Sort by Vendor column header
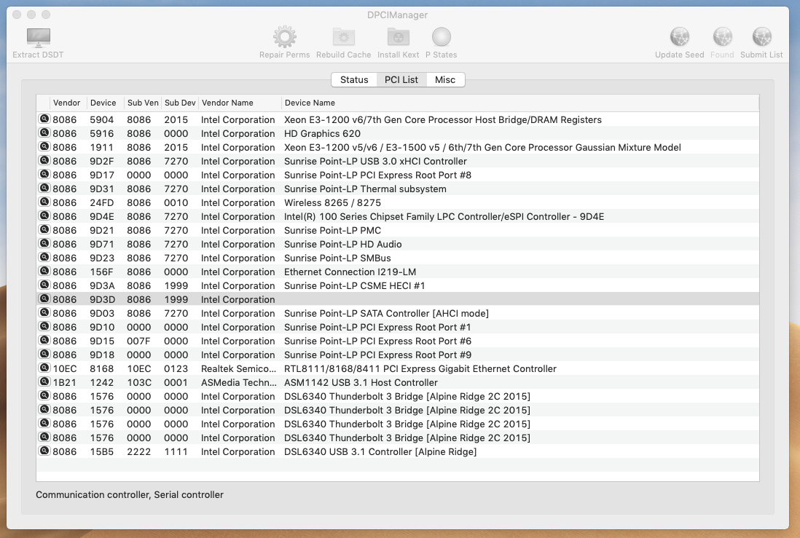Image resolution: width=800 pixels, height=538 pixels. click(x=67, y=103)
